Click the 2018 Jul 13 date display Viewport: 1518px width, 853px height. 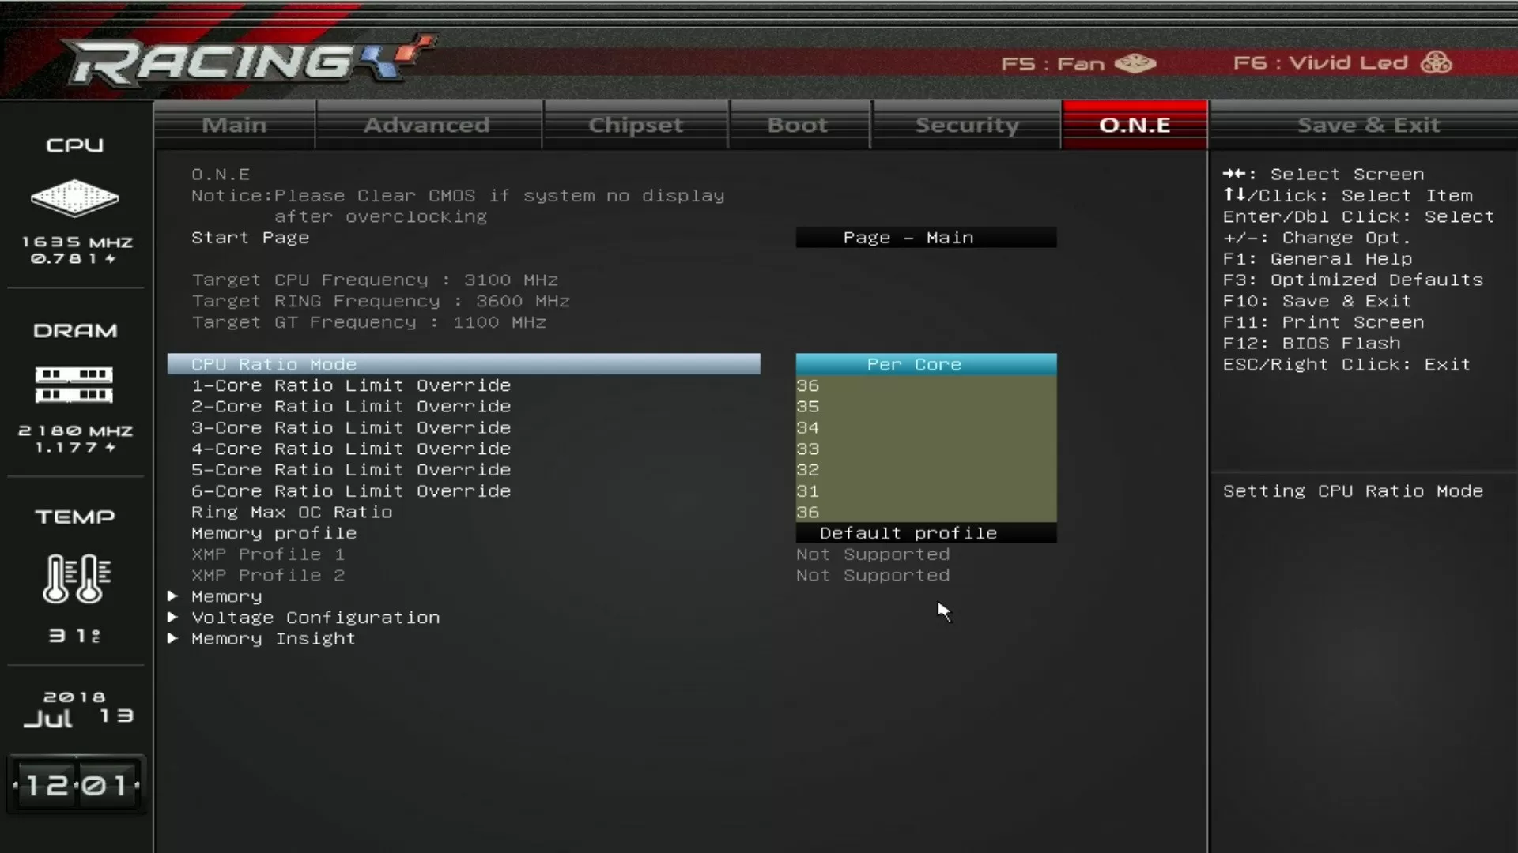coord(77,708)
